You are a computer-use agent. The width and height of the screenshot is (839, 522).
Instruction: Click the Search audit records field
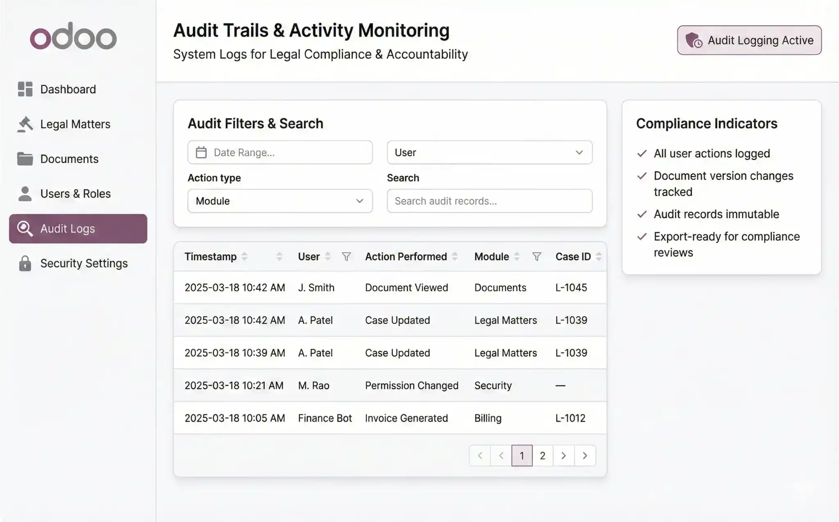(x=489, y=201)
